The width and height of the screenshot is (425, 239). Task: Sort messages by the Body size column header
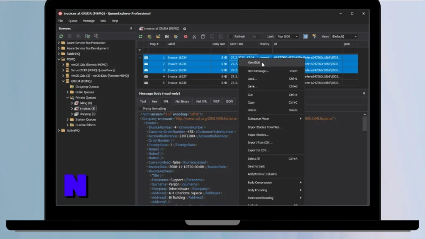coord(219,44)
